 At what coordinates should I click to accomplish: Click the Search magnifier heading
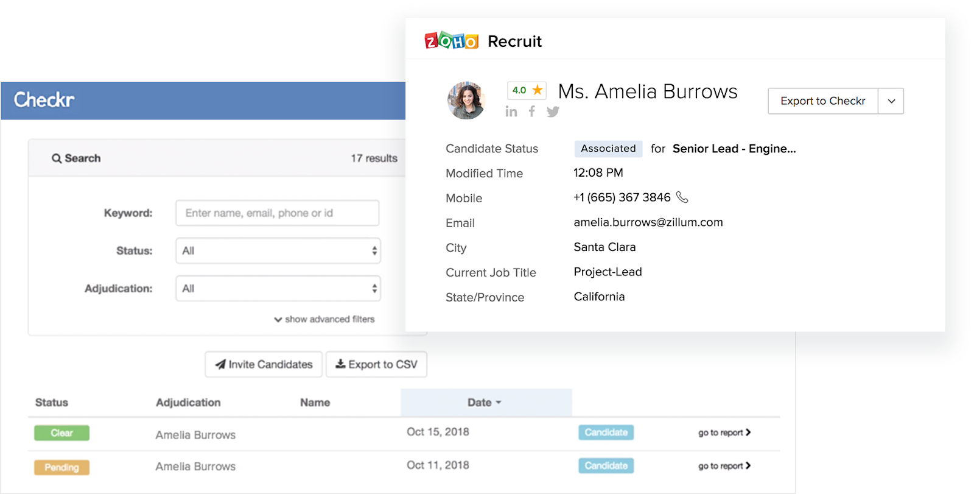pos(76,158)
